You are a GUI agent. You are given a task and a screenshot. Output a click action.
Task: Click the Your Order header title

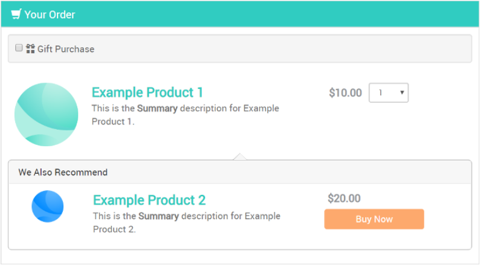tap(50, 14)
